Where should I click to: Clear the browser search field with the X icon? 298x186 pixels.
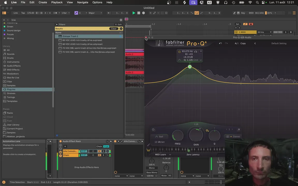tap(121, 20)
